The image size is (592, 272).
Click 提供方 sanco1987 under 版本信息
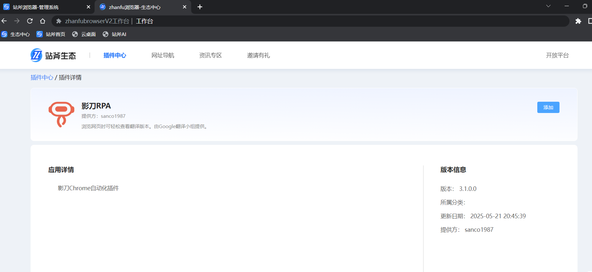(x=467, y=230)
